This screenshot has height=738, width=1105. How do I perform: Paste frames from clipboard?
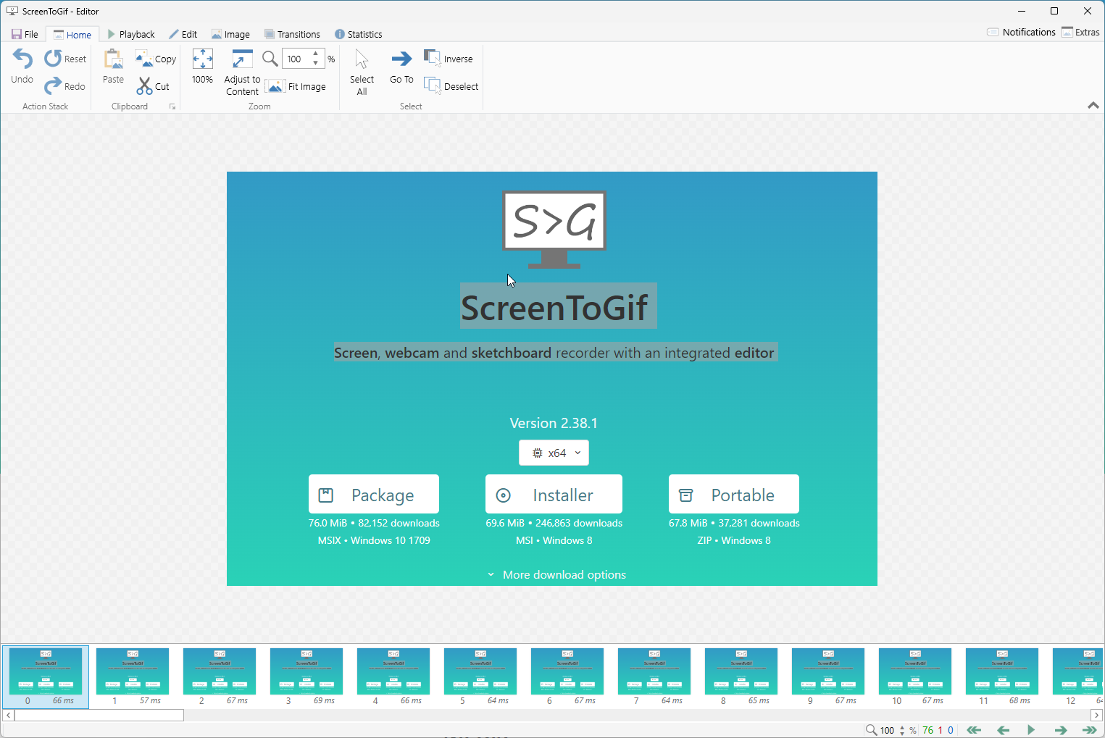coord(113,67)
